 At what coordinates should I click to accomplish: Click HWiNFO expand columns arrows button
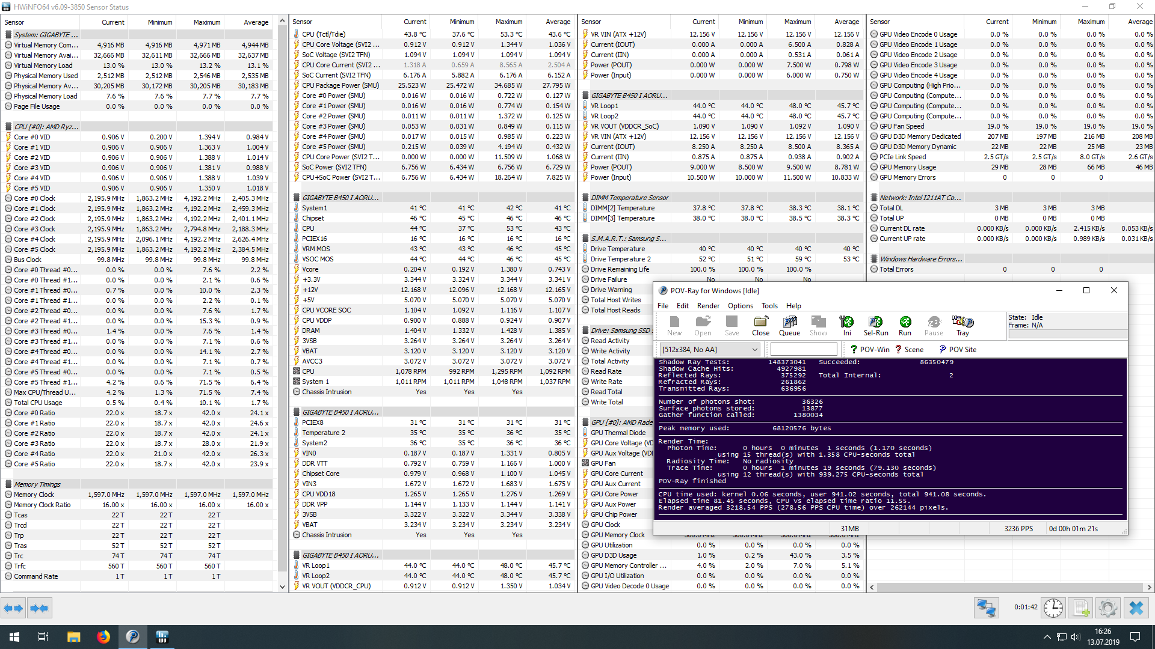pyautogui.click(x=13, y=608)
